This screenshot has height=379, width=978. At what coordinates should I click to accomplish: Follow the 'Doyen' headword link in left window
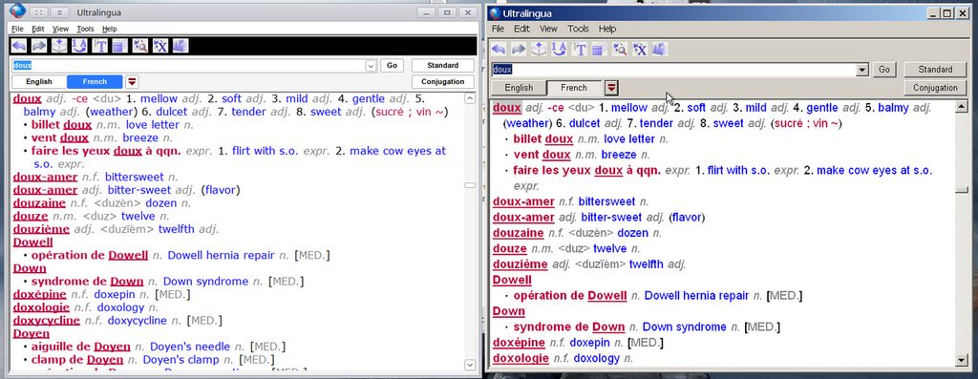pyautogui.click(x=32, y=333)
